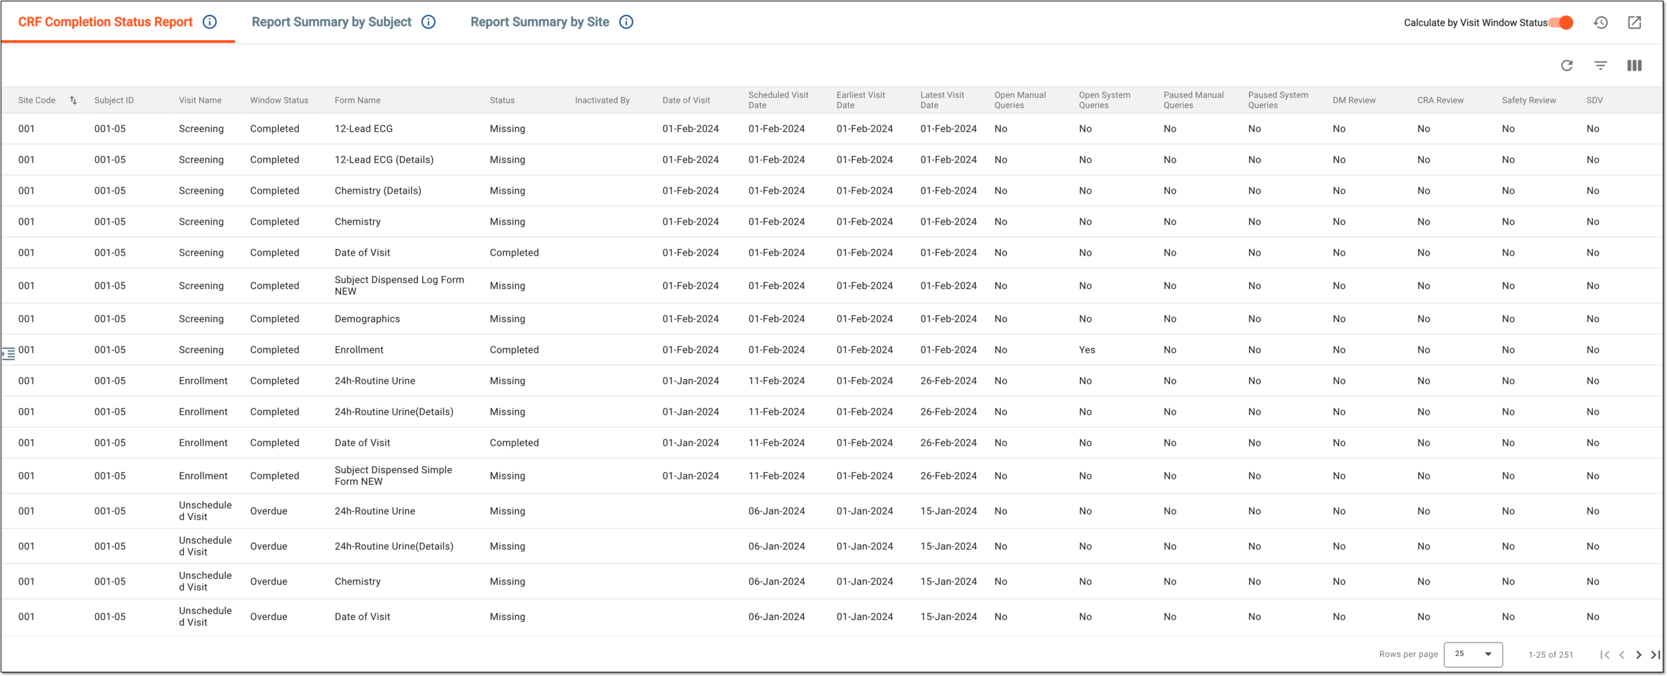Go to next page of results
The height and width of the screenshot is (676, 1667).
tap(1639, 655)
